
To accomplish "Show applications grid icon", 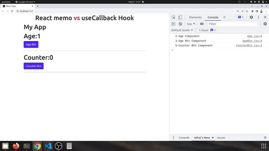I will tap(264, 146).
